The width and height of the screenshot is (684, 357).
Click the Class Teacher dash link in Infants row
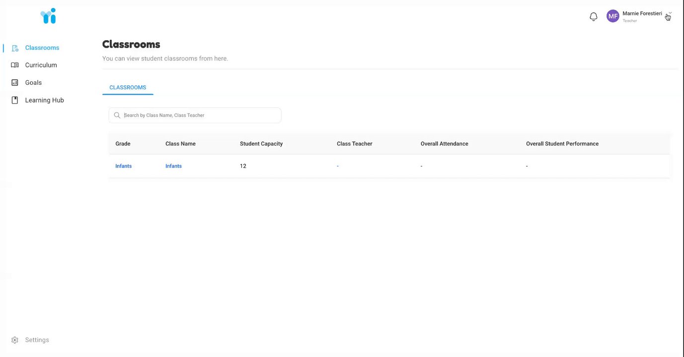[x=338, y=166]
